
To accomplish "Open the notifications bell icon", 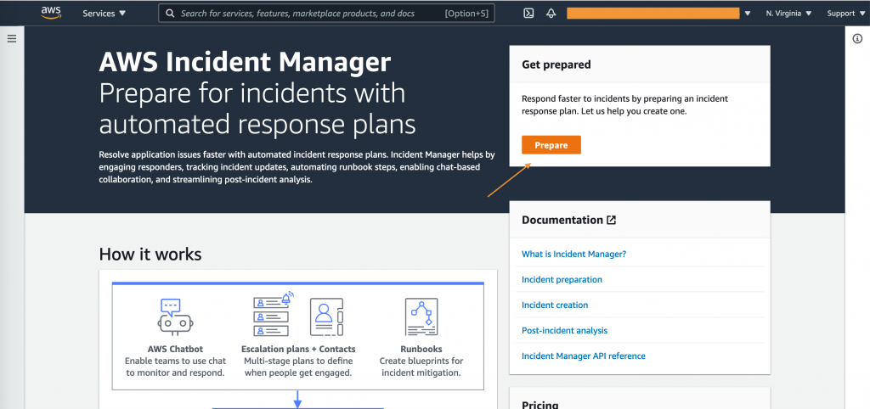I will pyautogui.click(x=551, y=14).
